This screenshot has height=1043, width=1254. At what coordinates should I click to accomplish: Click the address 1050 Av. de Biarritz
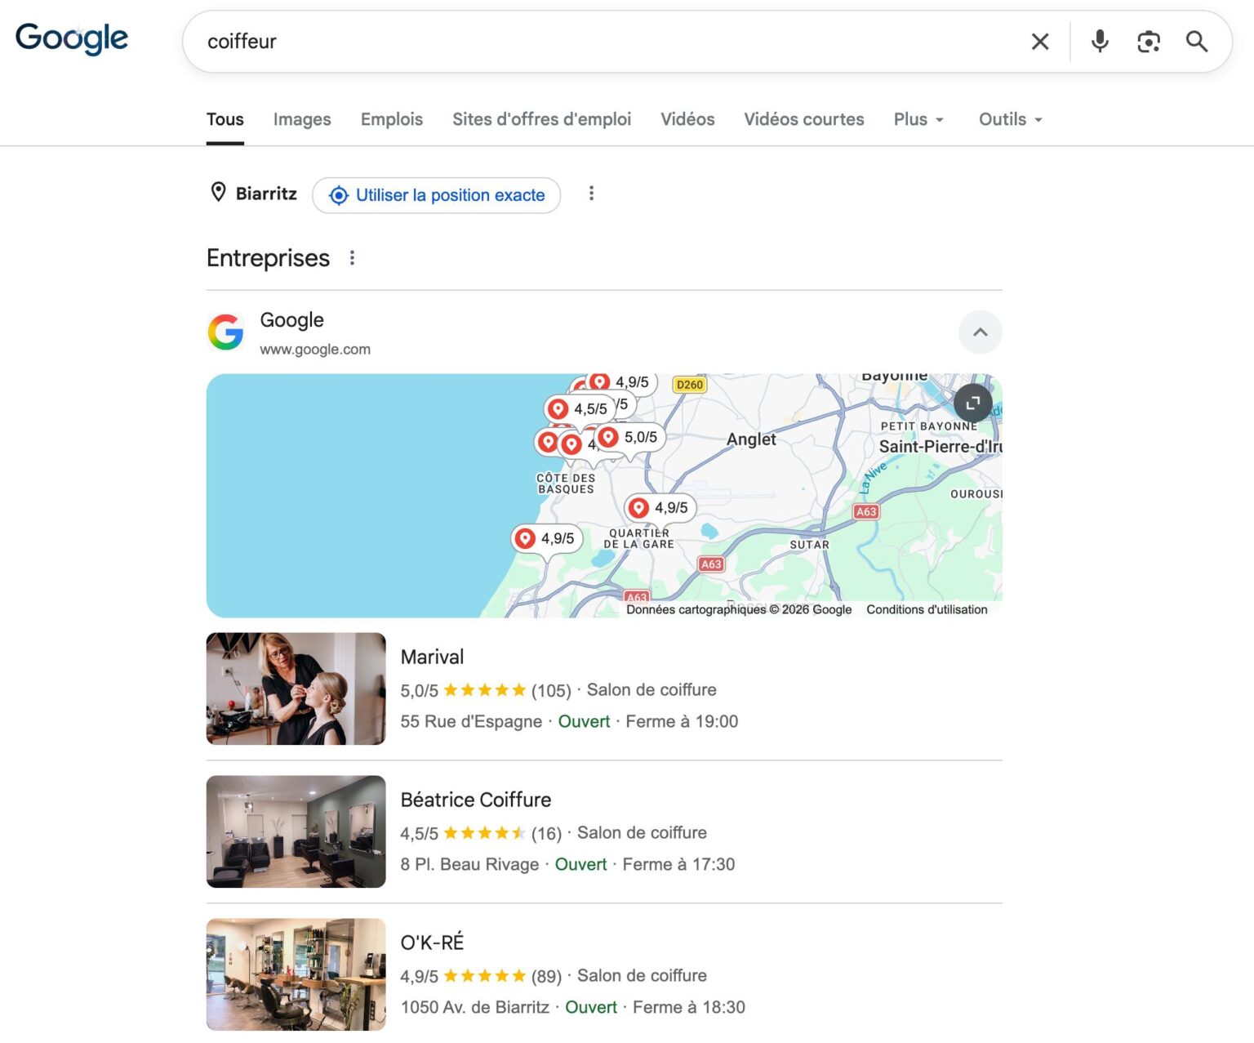(475, 1007)
